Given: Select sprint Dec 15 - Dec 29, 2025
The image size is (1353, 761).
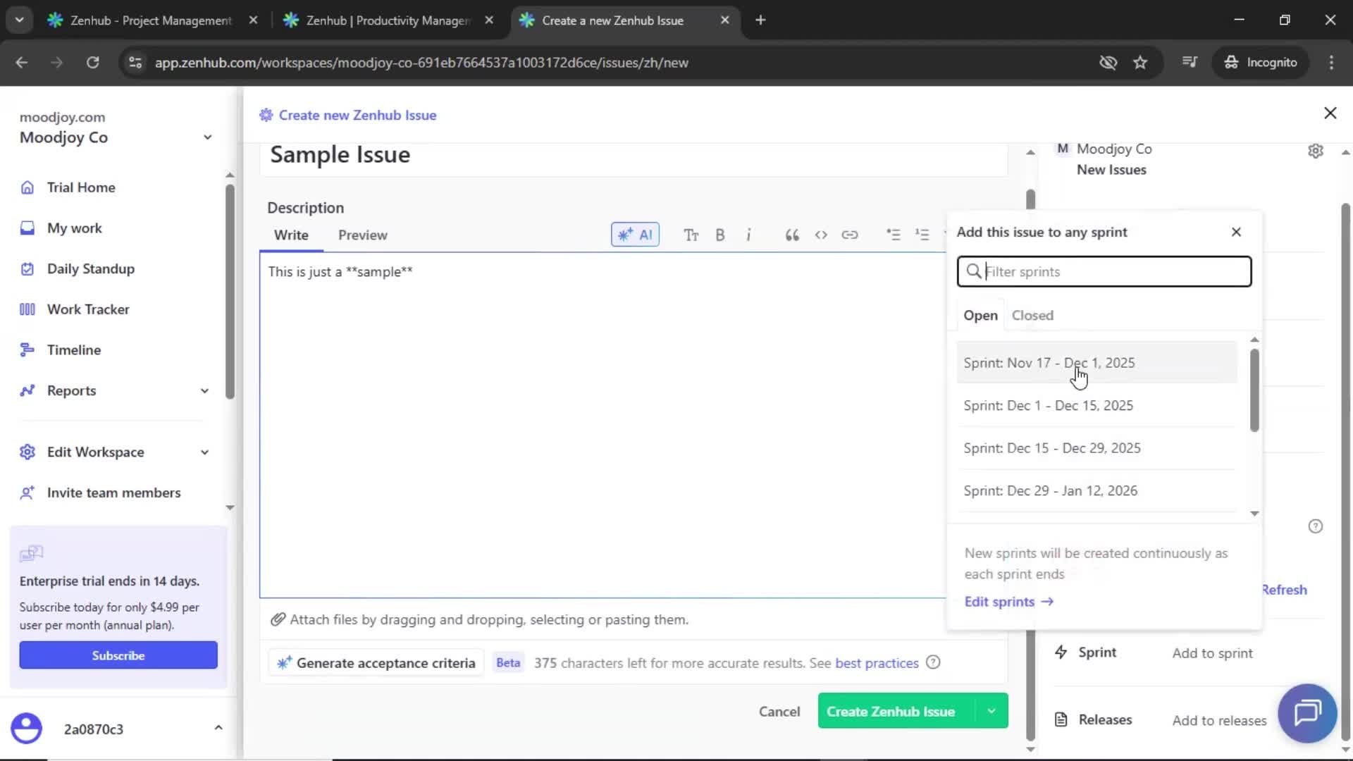Looking at the screenshot, I should 1052,447.
